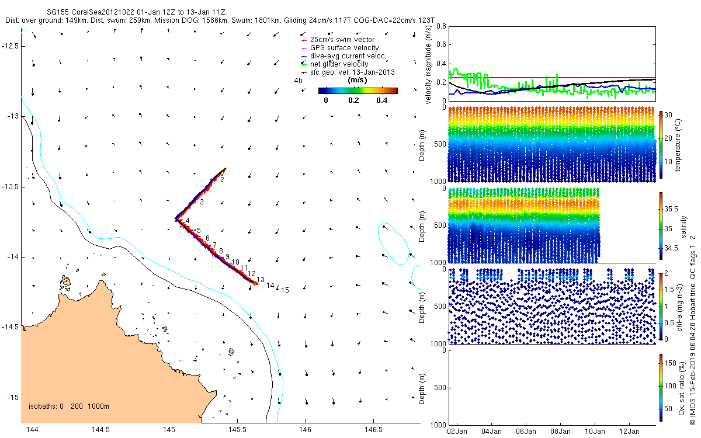Click the map longitude label '145.5'
Image resolution: width=701 pixels, height=438 pixels.
point(237,430)
